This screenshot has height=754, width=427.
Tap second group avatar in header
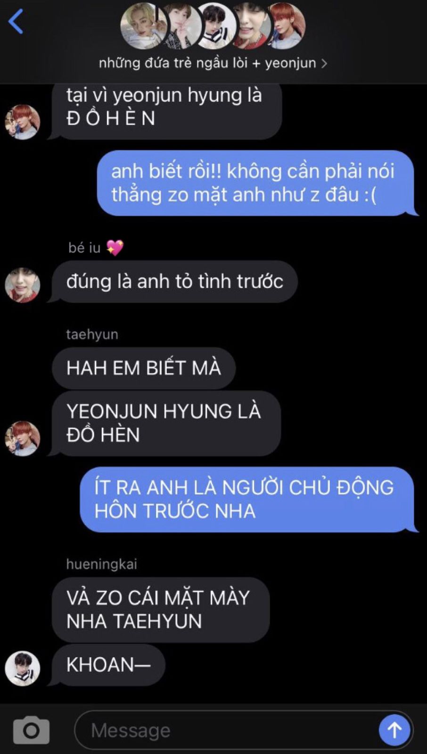181,26
